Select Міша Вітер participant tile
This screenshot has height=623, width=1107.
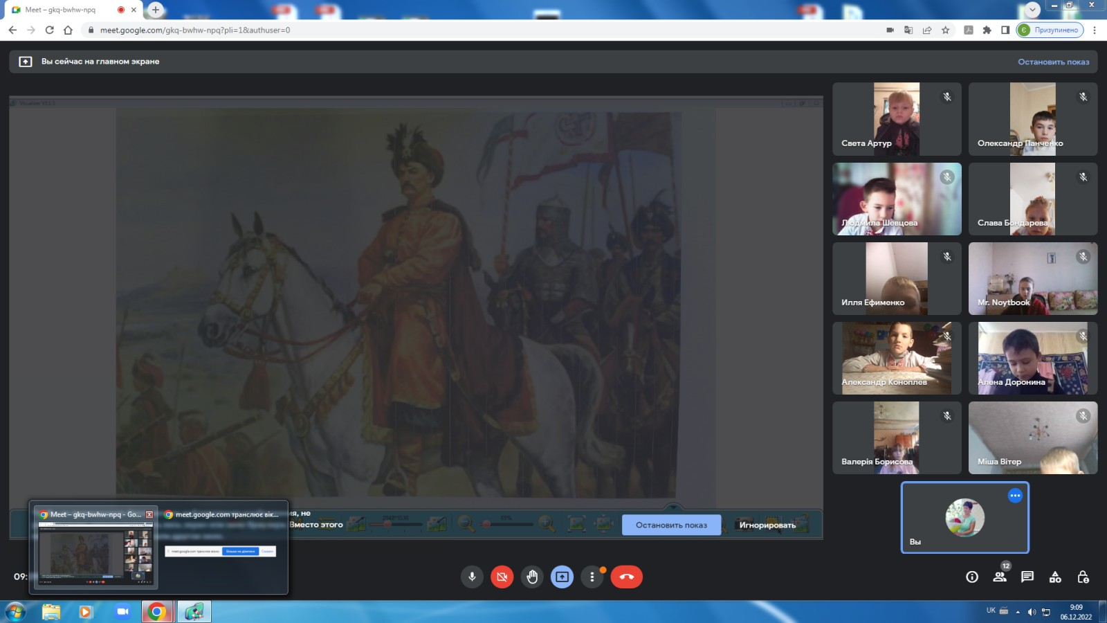point(1033,437)
